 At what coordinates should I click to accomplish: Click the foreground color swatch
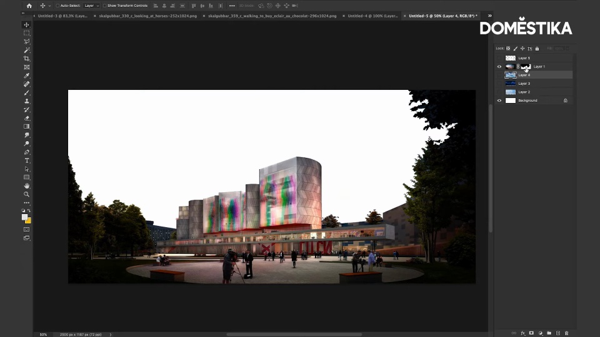(x=25, y=217)
